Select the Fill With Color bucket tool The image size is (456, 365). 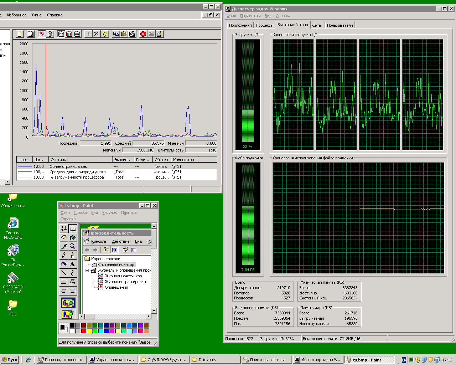pyautogui.click(x=73, y=237)
